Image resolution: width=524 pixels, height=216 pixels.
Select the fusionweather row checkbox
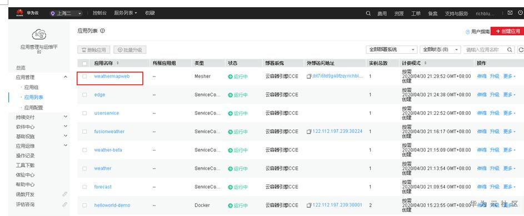point(84,132)
